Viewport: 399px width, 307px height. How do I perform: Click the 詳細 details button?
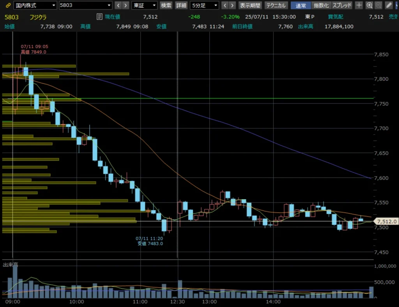(x=181, y=5)
